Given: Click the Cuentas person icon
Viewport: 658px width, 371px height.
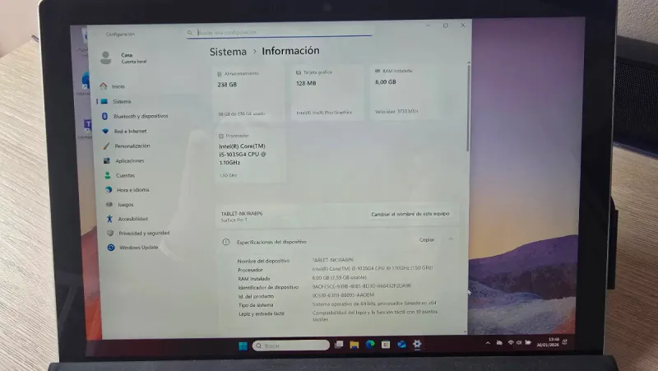Looking at the screenshot, I should tap(108, 175).
